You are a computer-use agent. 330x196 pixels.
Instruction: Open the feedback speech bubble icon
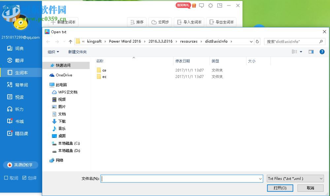point(202,6)
